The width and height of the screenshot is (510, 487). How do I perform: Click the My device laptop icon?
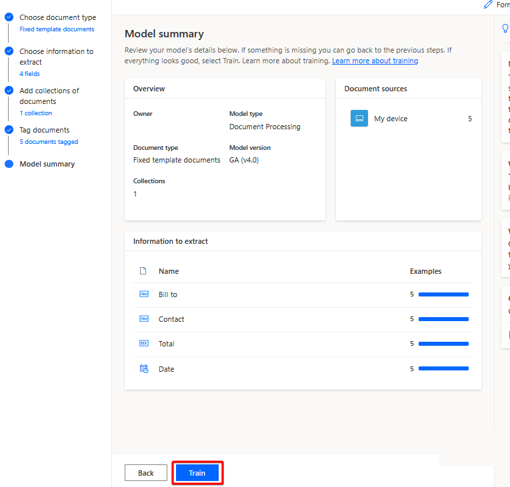point(359,119)
